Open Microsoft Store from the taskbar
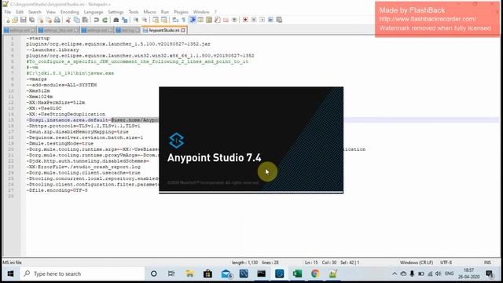This screenshot has width=503, height=283. pyautogui.click(x=207, y=274)
